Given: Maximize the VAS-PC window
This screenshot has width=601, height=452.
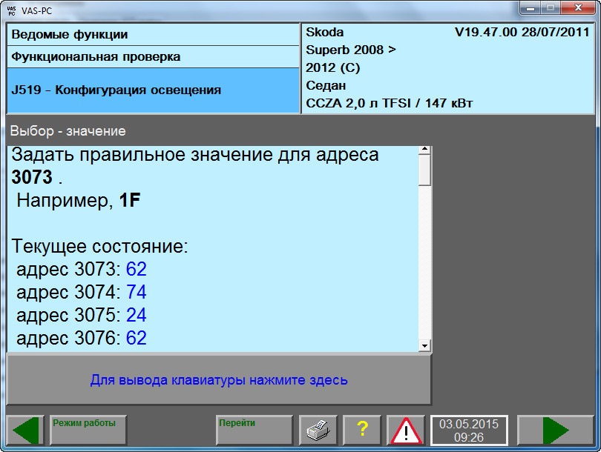Looking at the screenshot, I should point(551,7).
